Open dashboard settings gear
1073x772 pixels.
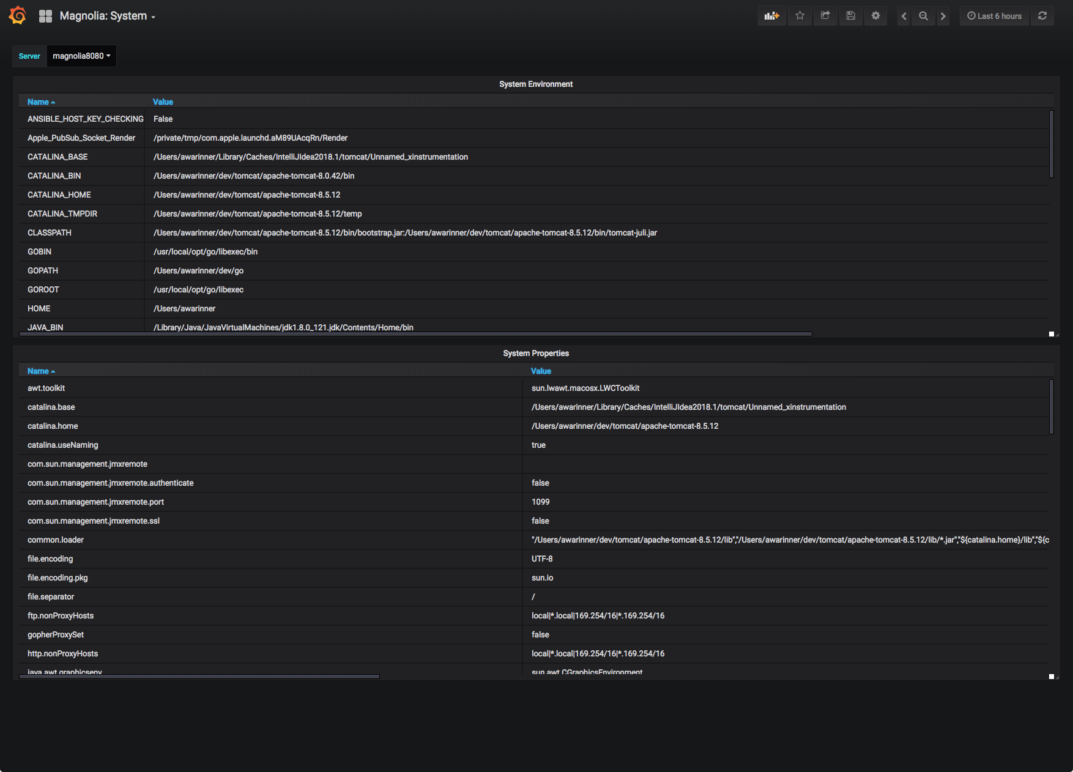point(875,16)
